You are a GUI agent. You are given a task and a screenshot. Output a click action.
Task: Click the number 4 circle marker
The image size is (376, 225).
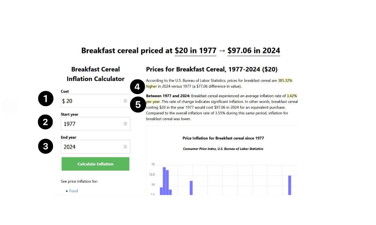pos(138,87)
